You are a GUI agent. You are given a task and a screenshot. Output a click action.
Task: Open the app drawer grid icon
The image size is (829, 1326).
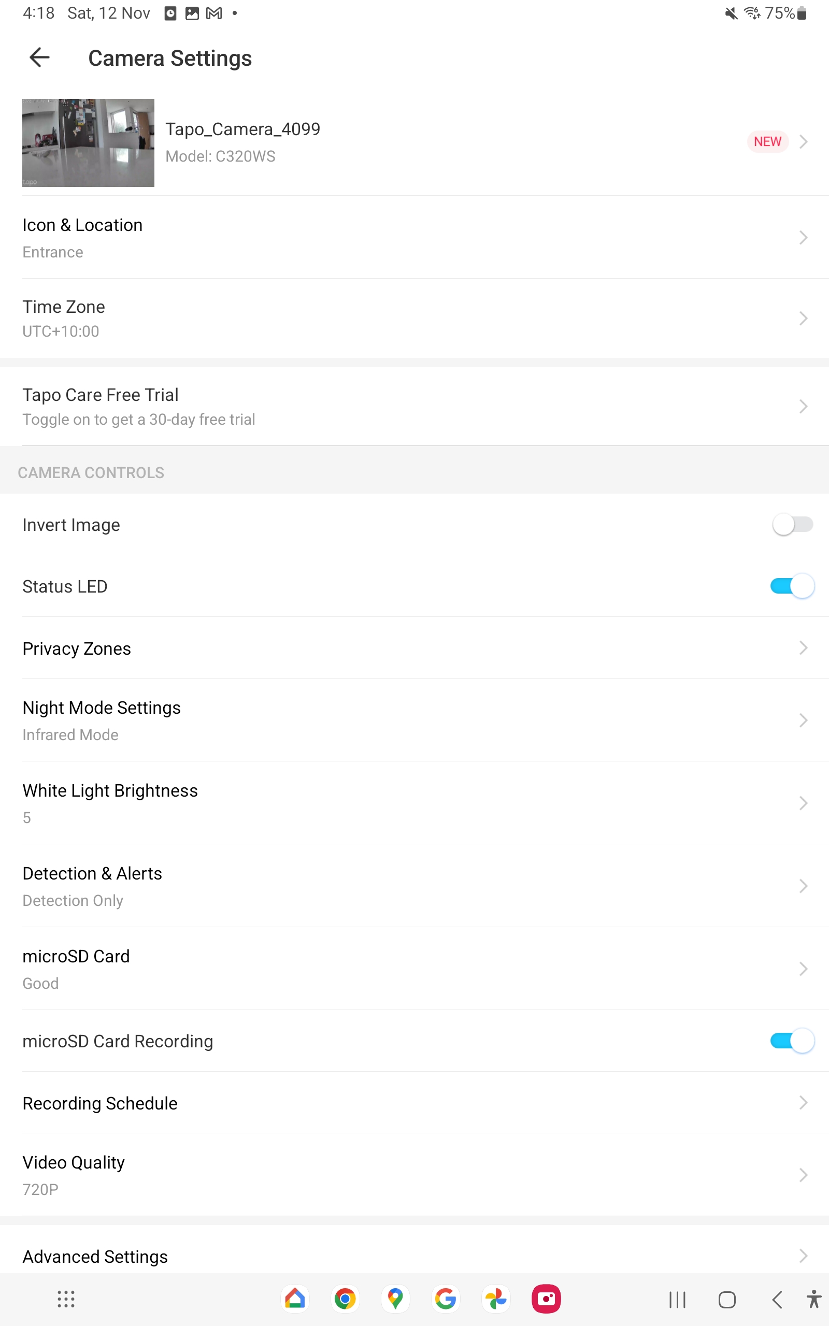[66, 1299]
